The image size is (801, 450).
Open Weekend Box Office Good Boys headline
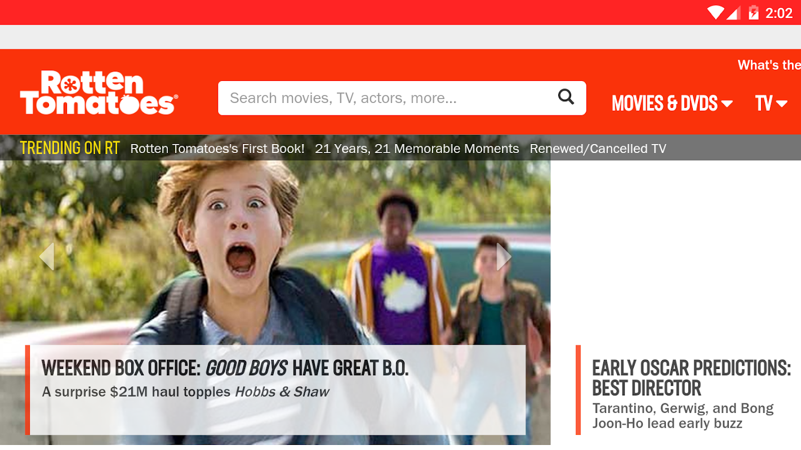tap(225, 368)
